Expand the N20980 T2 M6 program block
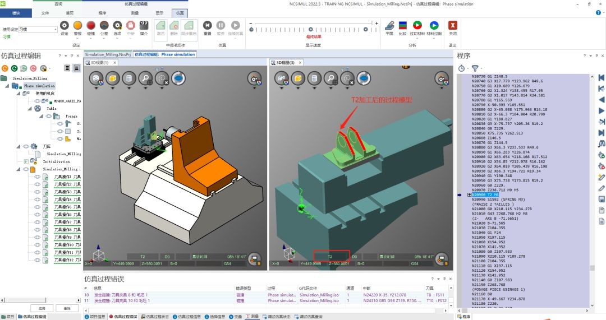 (469, 195)
